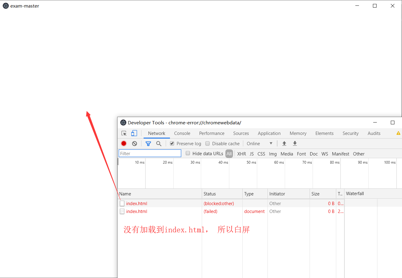
Task: Filter requests by XHR type
Action: [x=241, y=154]
